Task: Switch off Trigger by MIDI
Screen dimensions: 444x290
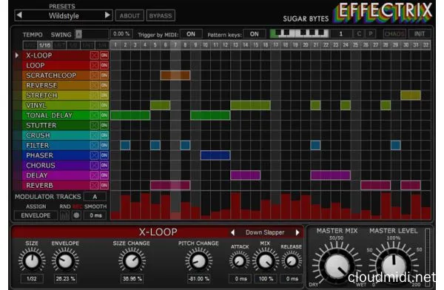Action: click(x=191, y=34)
